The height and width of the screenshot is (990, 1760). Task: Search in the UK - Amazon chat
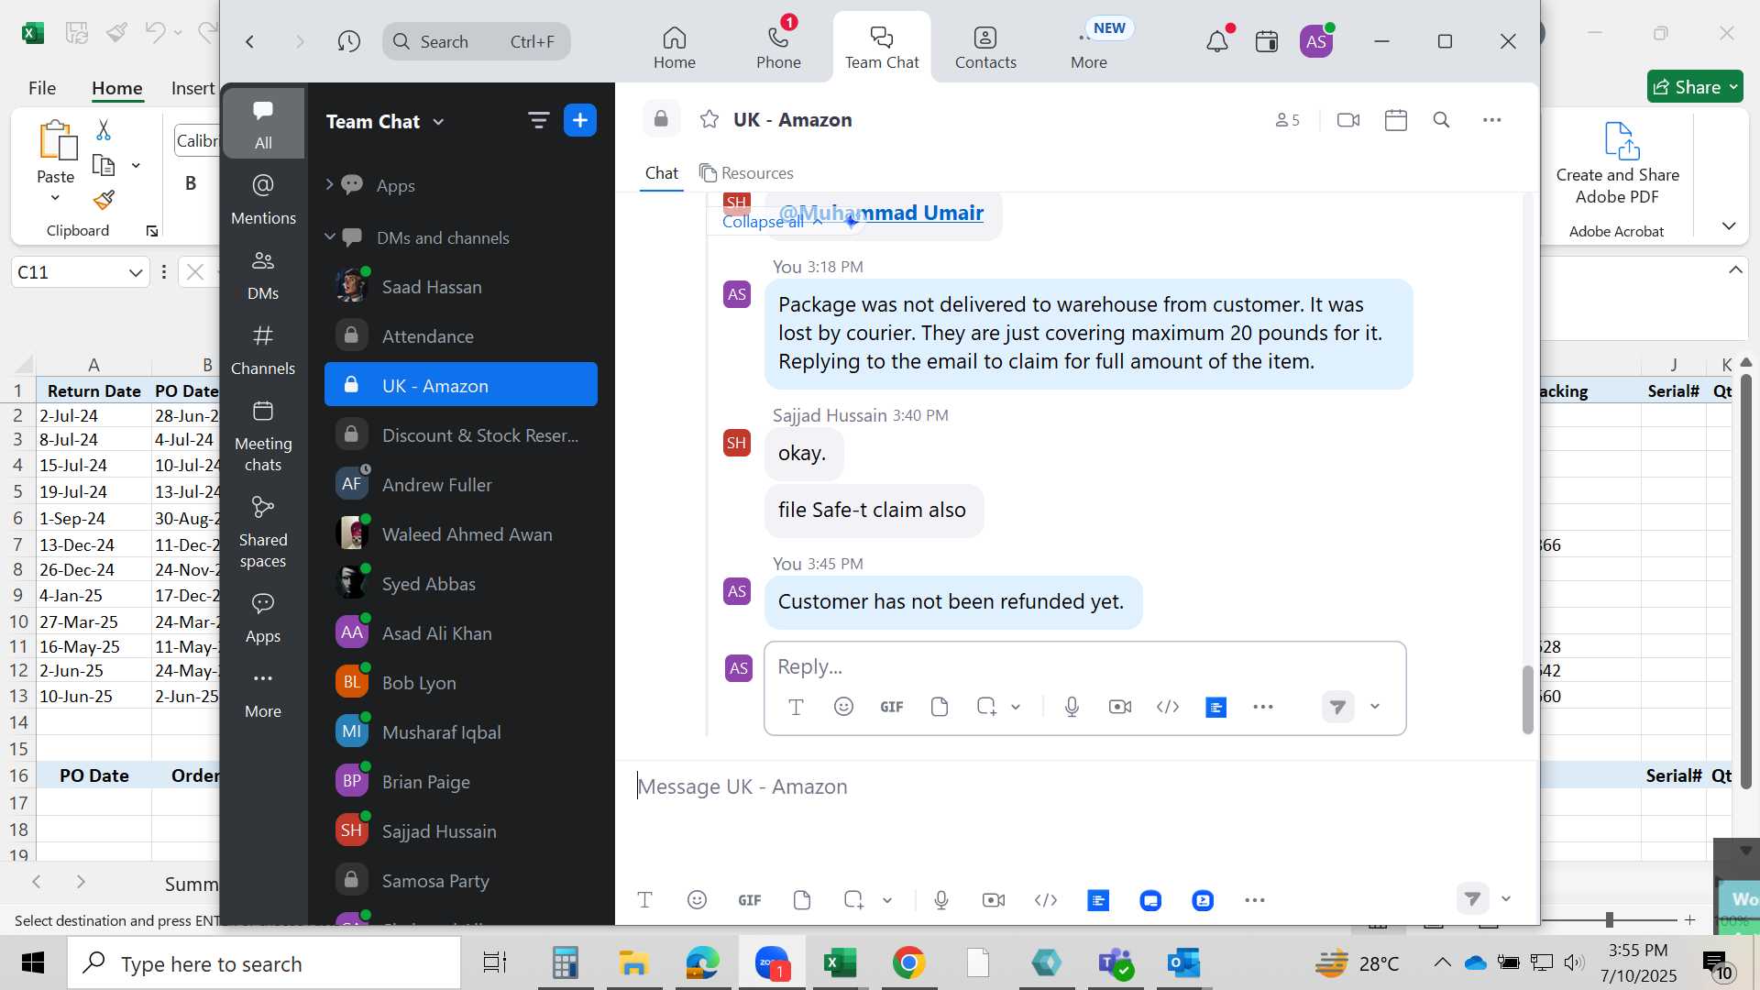tap(1441, 120)
